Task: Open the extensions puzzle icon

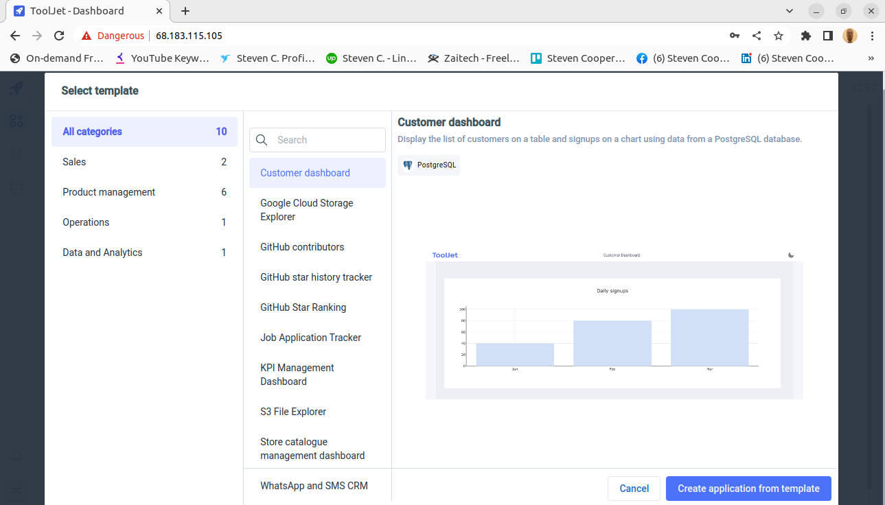Action: click(x=806, y=36)
